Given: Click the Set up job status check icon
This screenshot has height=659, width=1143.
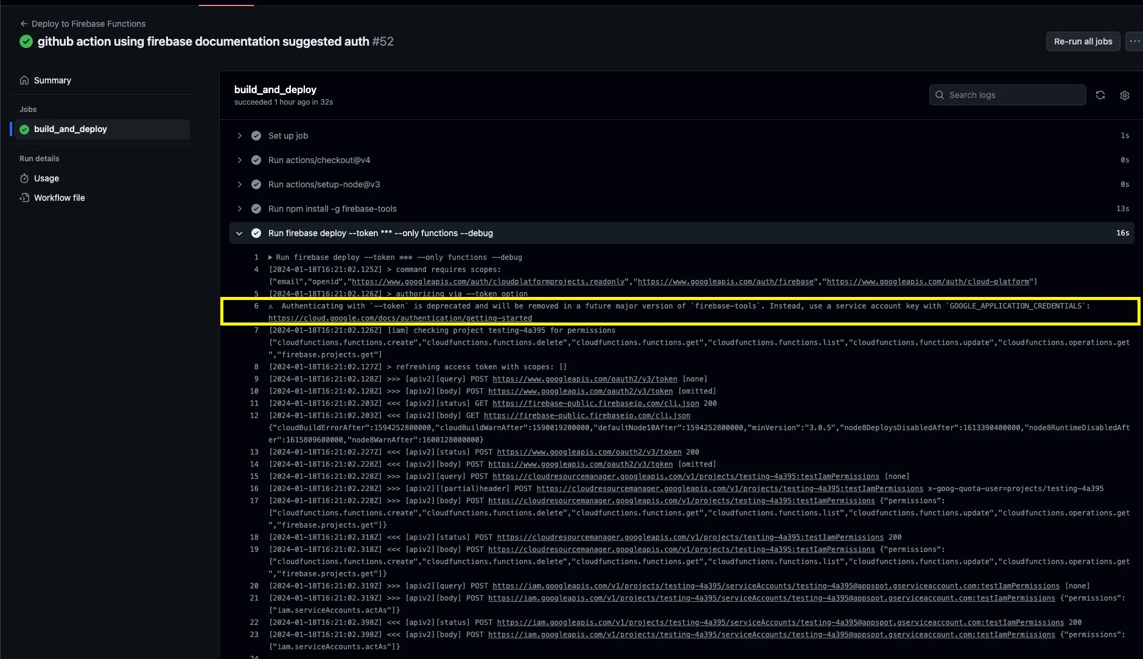Looking at the screenshot, I should coord(256,136).
